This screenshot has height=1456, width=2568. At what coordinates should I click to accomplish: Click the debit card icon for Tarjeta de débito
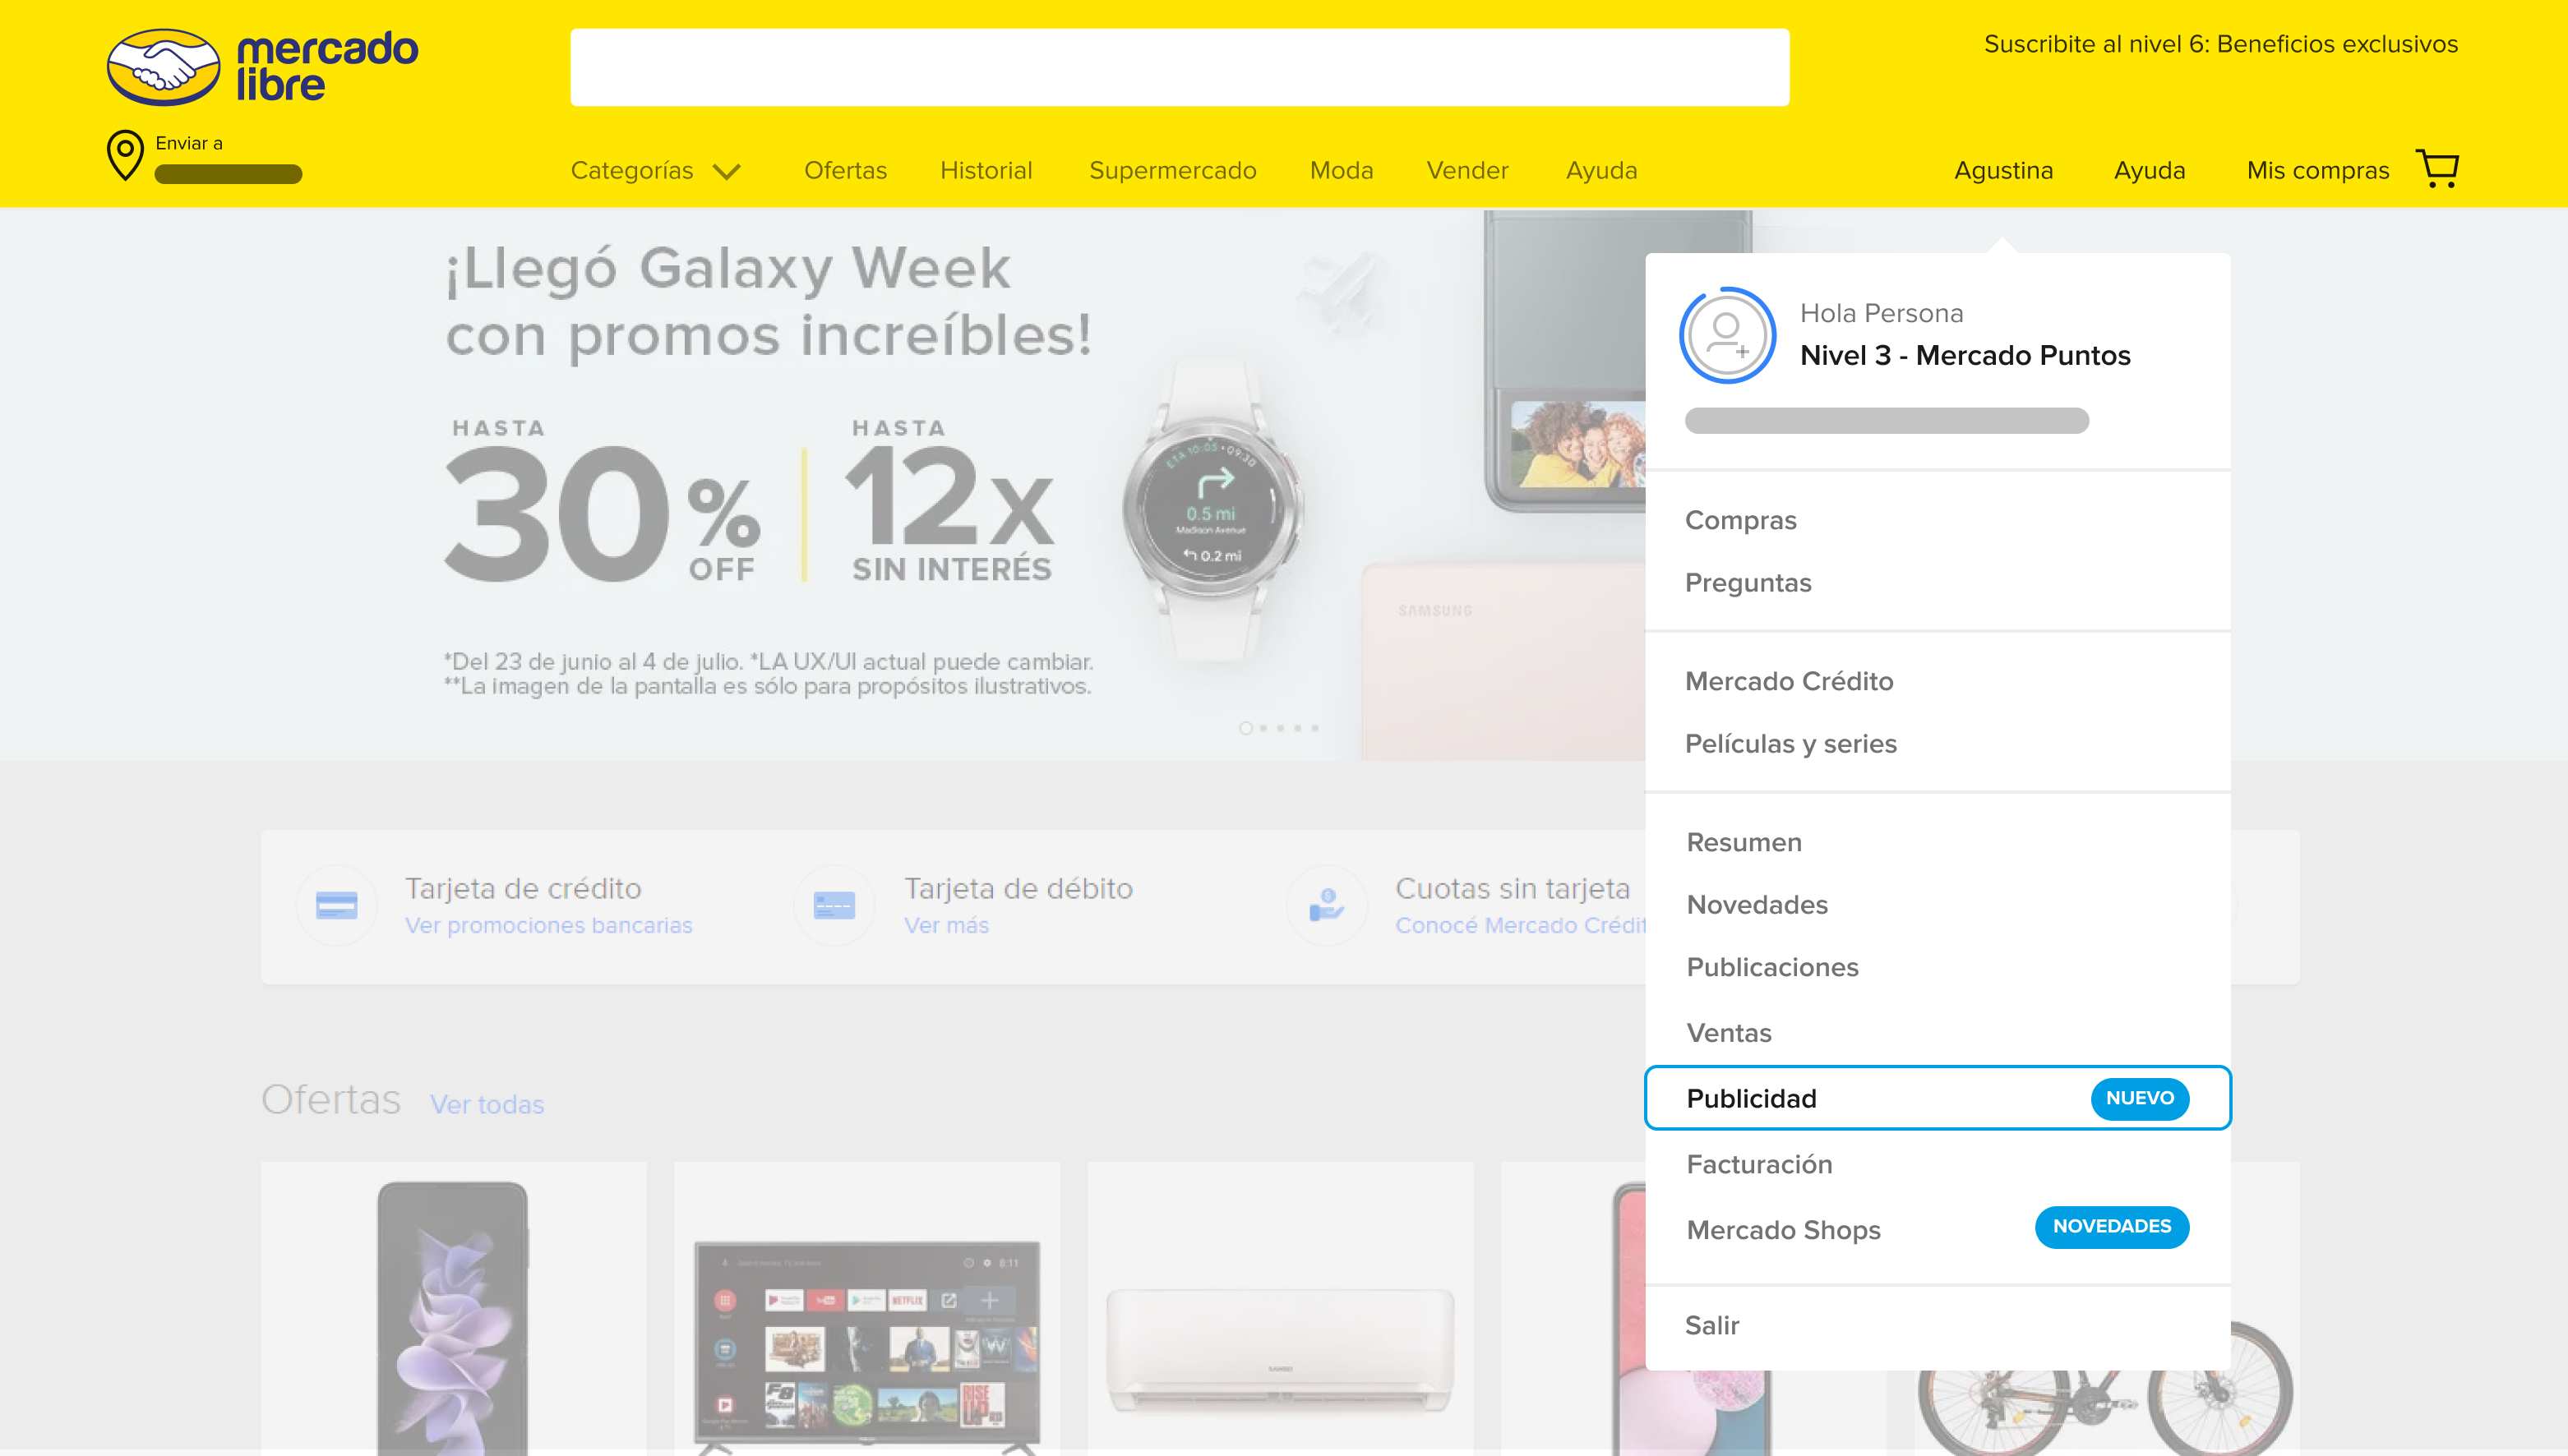pos(834,905)
